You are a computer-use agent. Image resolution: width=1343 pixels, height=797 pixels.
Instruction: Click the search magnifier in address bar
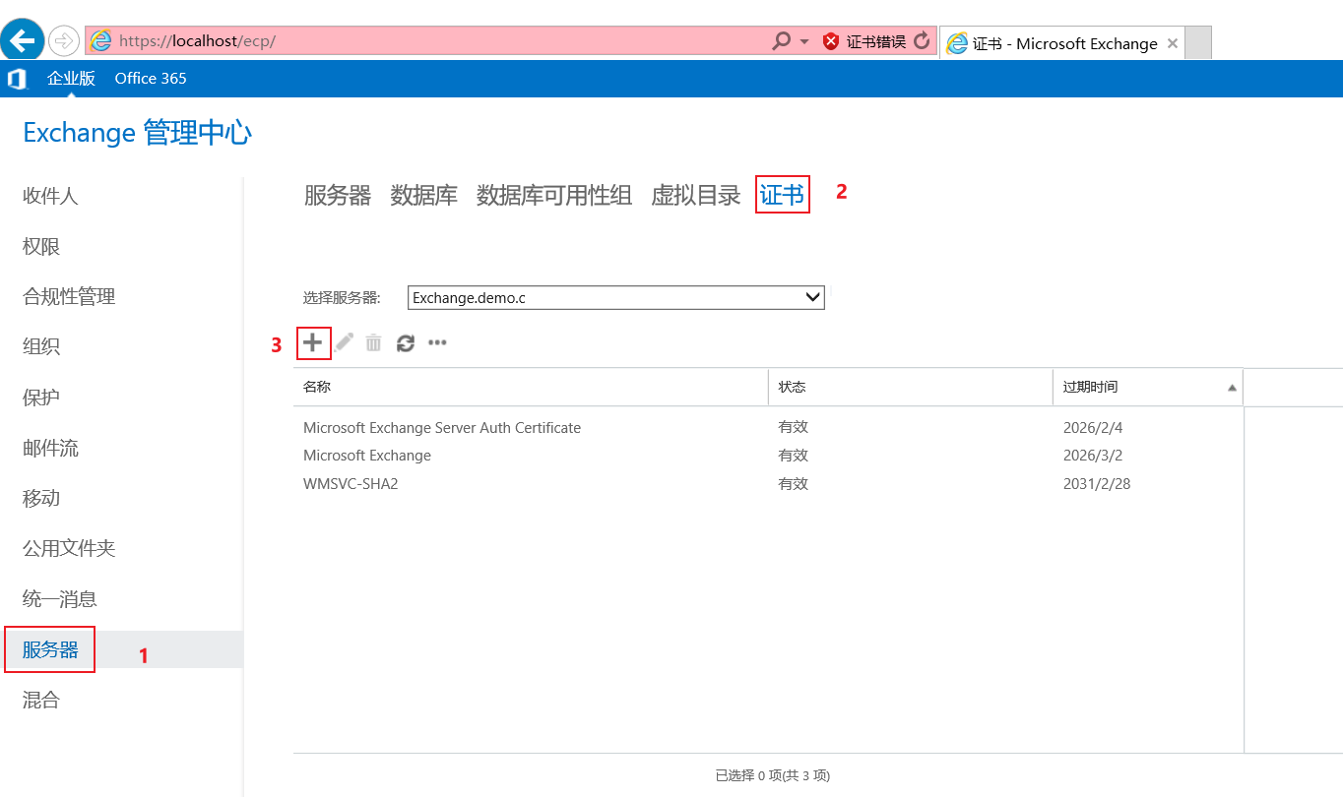coord(782,41)
